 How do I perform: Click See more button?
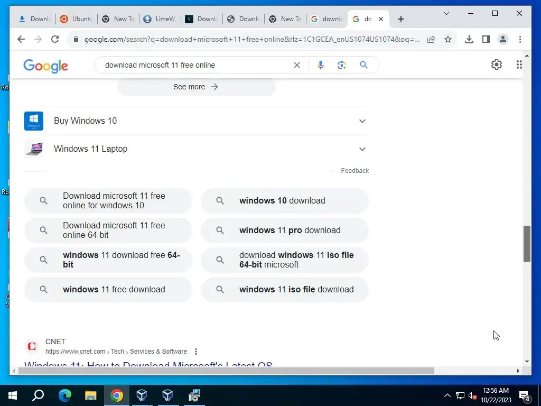197,87
